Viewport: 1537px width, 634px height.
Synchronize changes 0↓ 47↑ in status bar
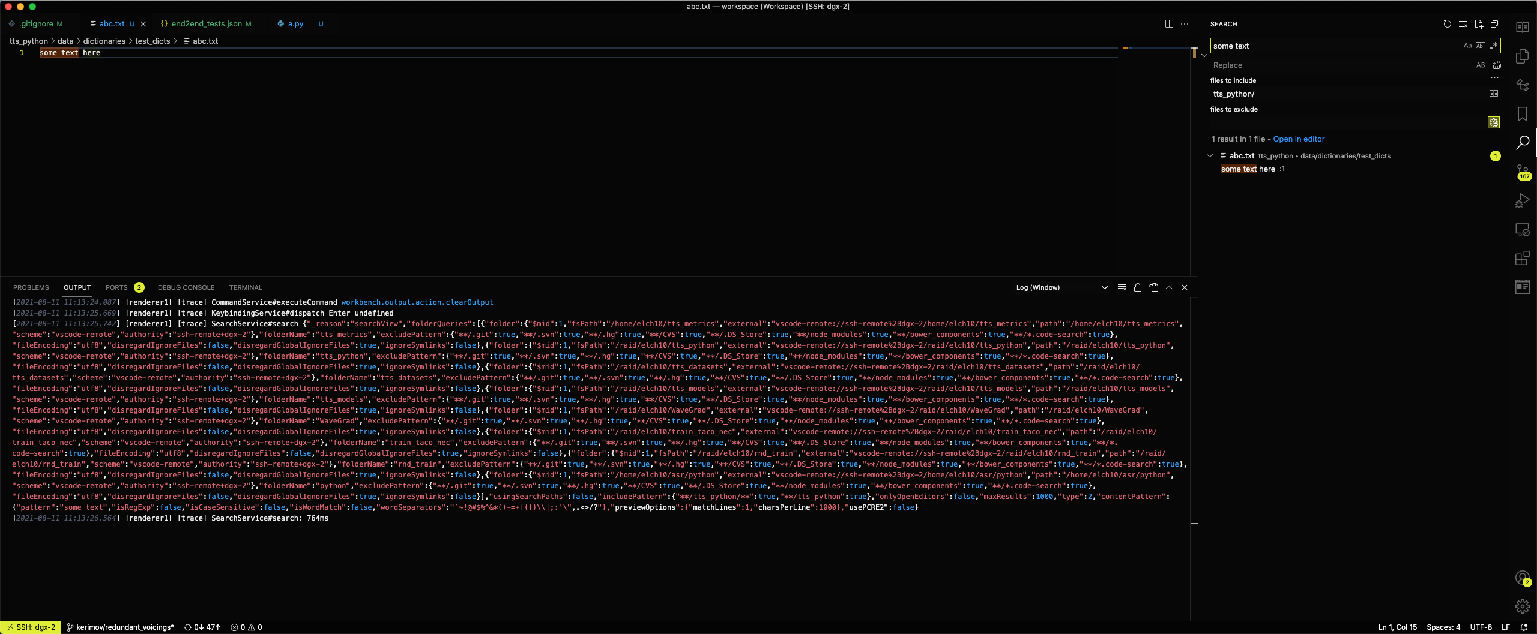point(202,627)
